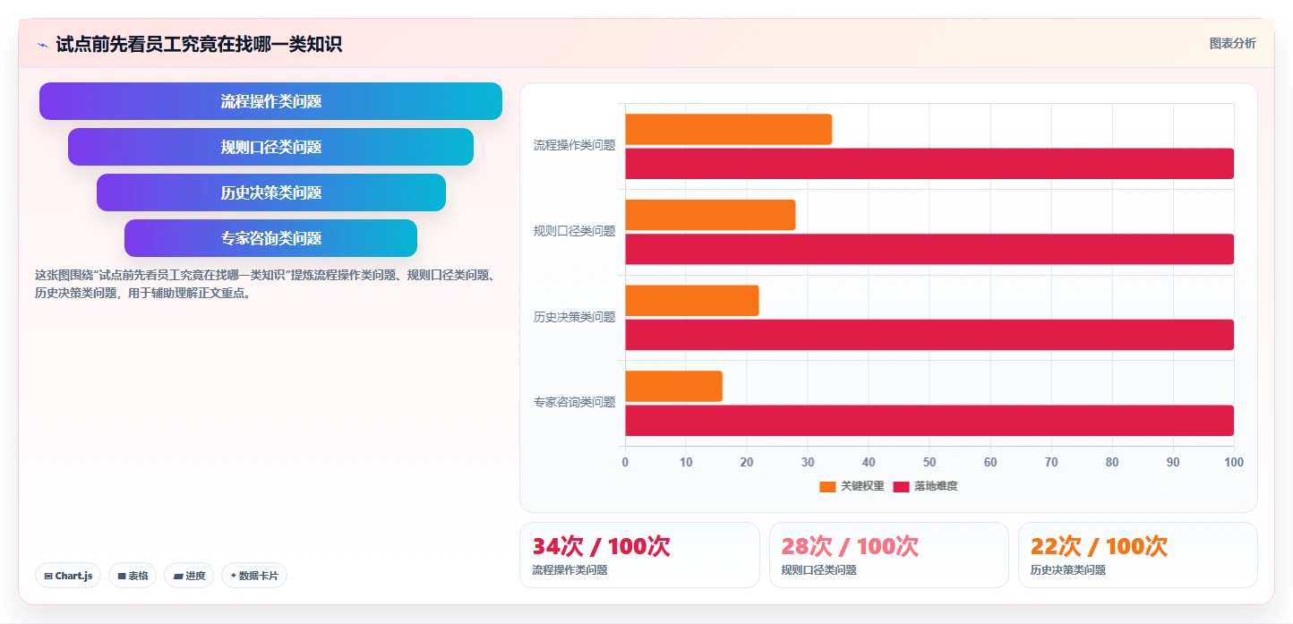This screenshot has width=1293, height=624.
Task: Click the 进度 tag chip
Action: pyautogui.click(x=189, y=576)
